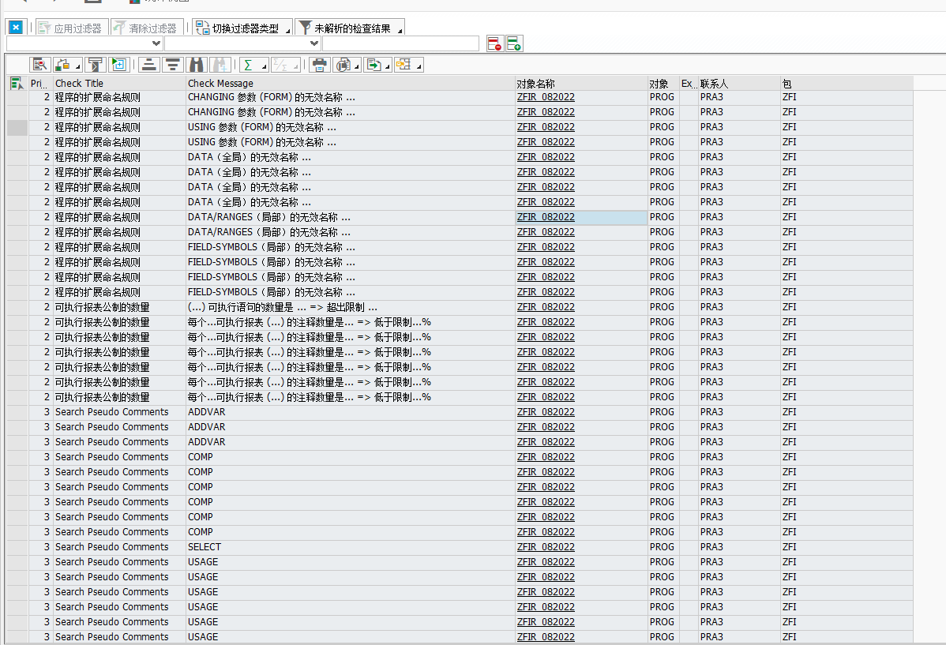Click the 切换过滤器类型 button

pos(242,28)
